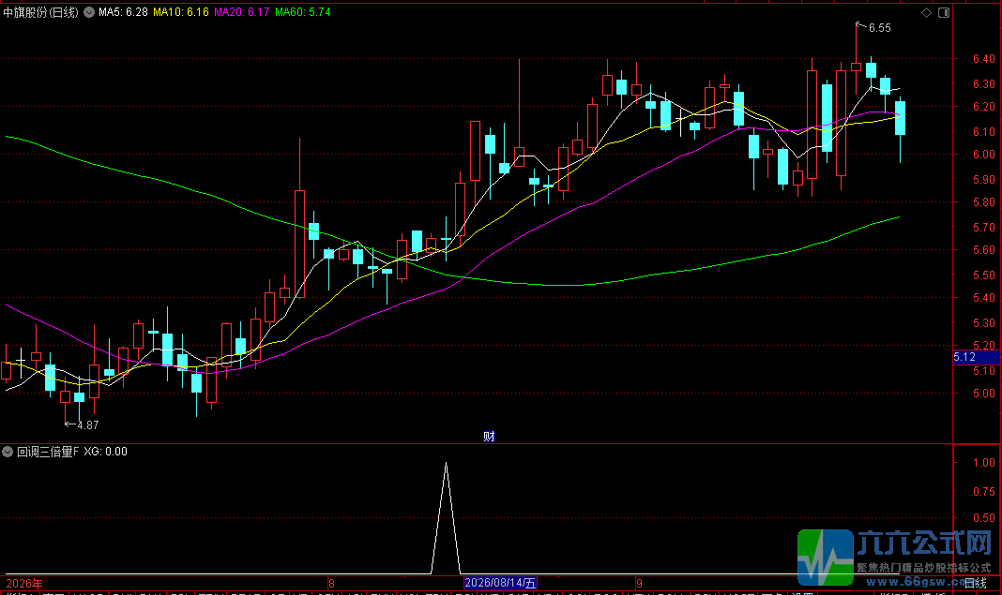Select the yellow MA10: 6.16 label
Screen dimensions: 1002x595
click(x=181, y=12)
